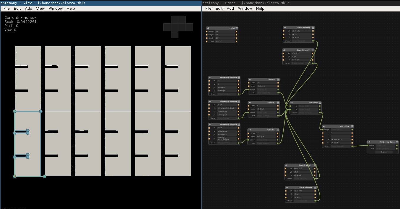Viewport: 400px width, 209px height.
Task: Open the r0 Rectangle node hamburger menu
Action: click(x=238, y=77)
